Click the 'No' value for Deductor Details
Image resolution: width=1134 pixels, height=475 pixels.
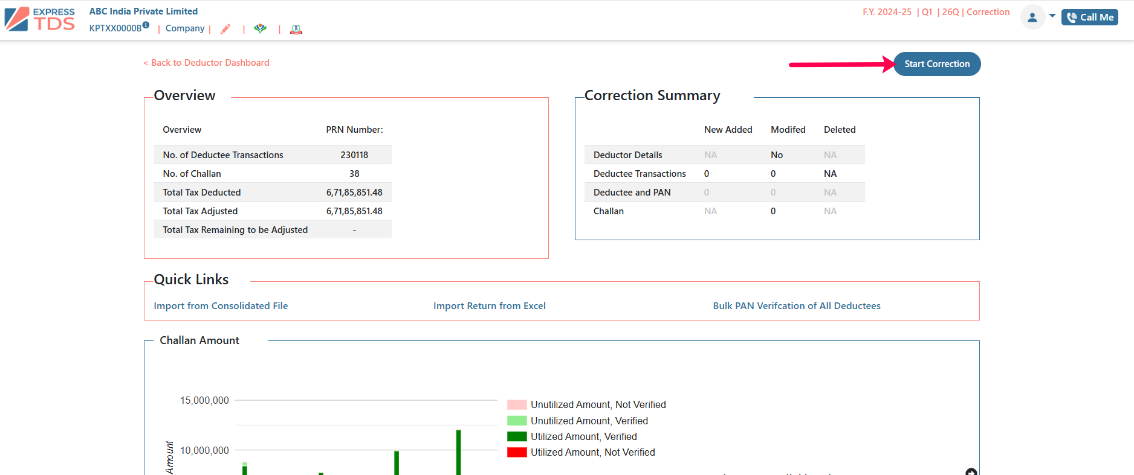[x=777, y=155]
